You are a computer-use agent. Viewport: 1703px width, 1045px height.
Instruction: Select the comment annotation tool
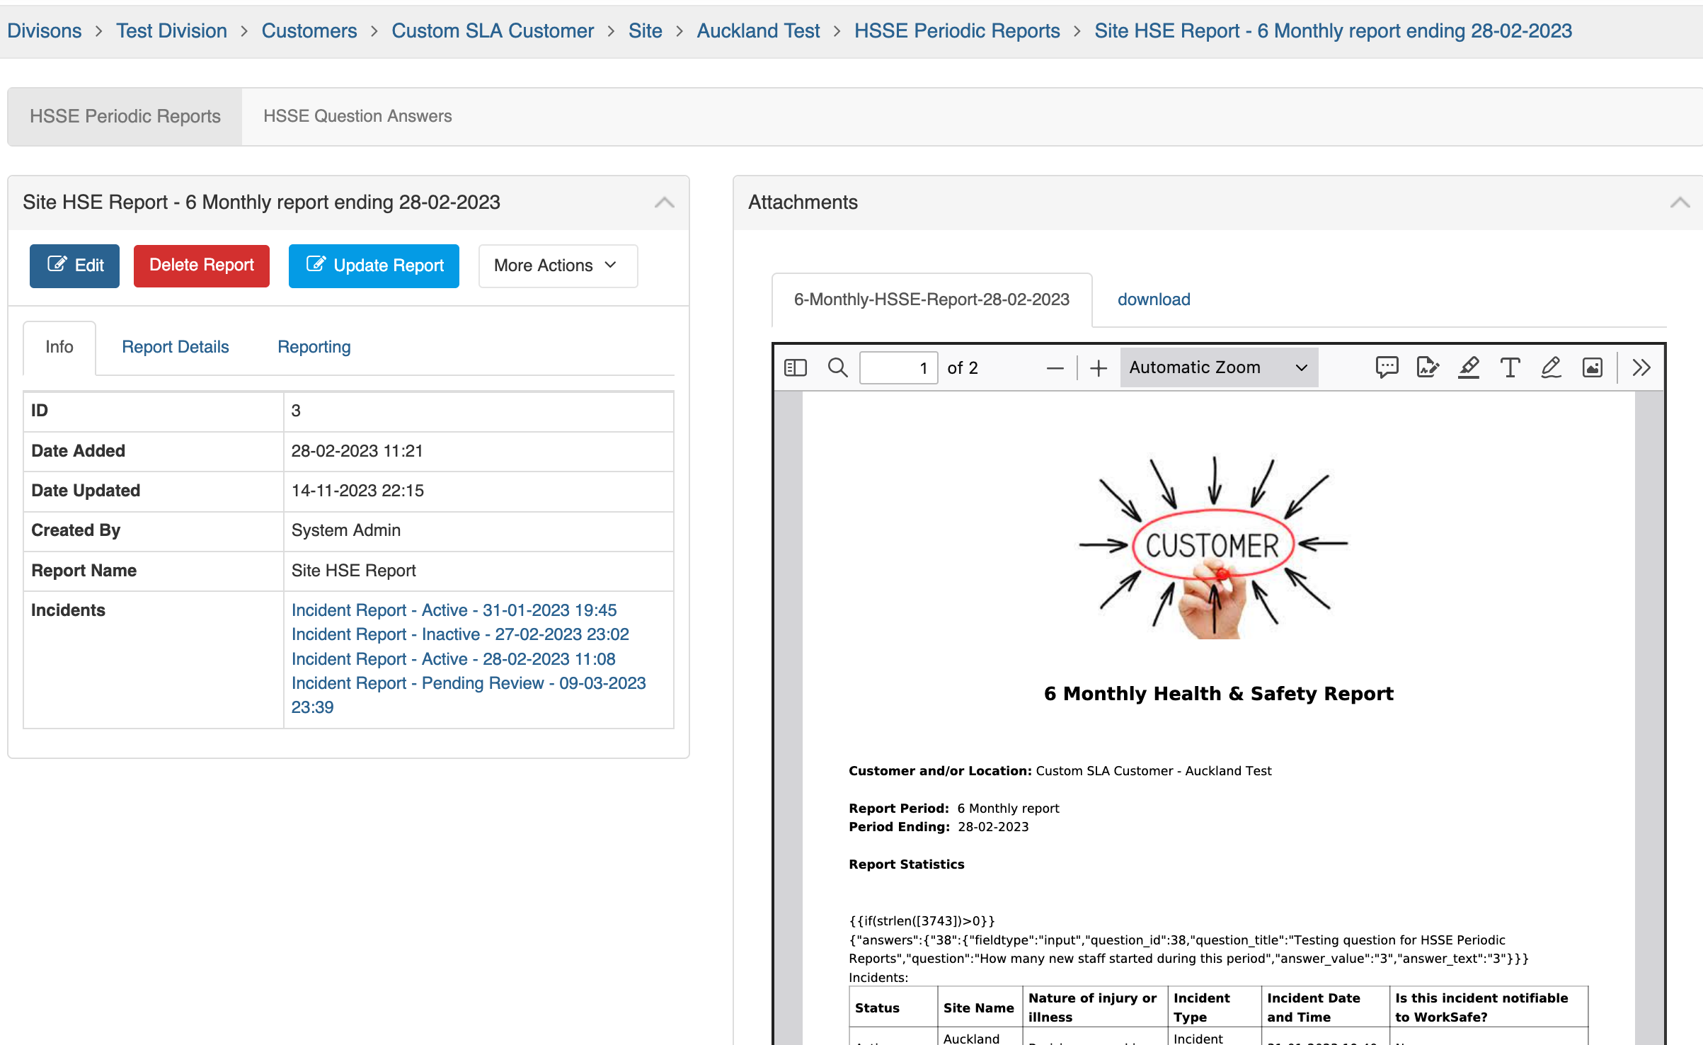point(1387,367)
